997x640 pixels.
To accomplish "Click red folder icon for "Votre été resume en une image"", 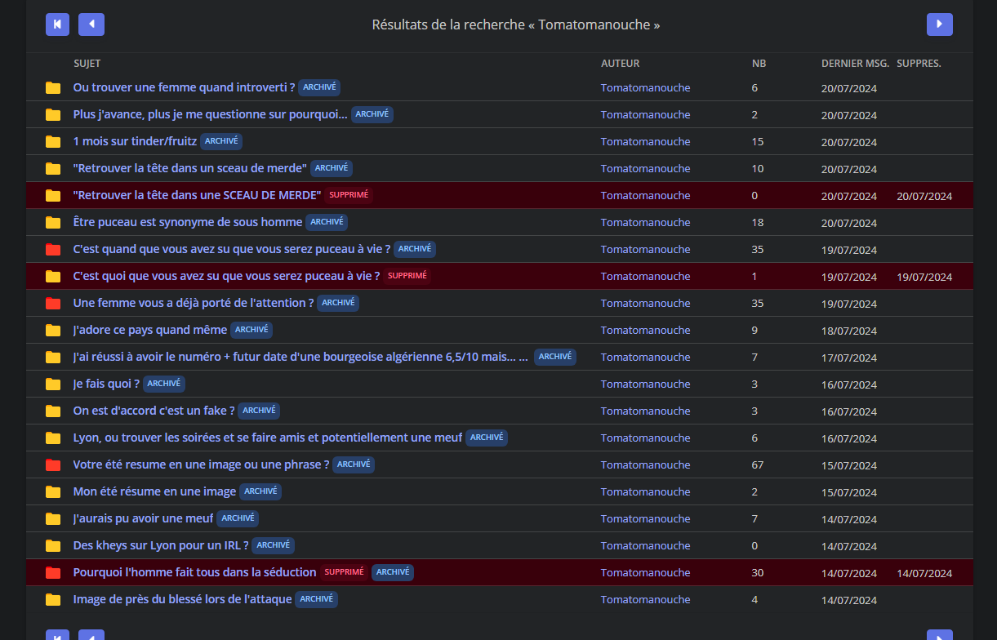I will (x=53, y=465).
